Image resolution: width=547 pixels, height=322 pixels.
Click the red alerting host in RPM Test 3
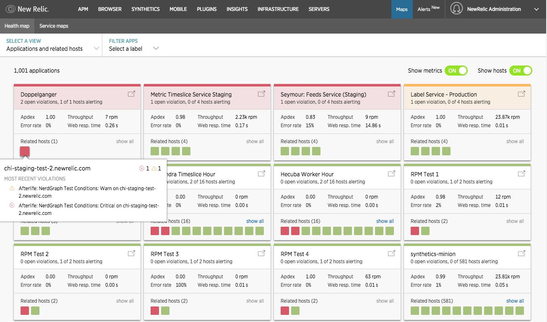(x=155, y=311)
